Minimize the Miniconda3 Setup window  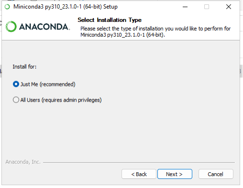185,7
